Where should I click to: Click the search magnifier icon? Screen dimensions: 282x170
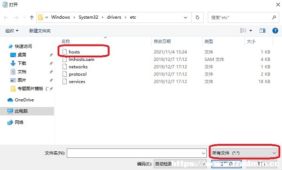(274, 17)
